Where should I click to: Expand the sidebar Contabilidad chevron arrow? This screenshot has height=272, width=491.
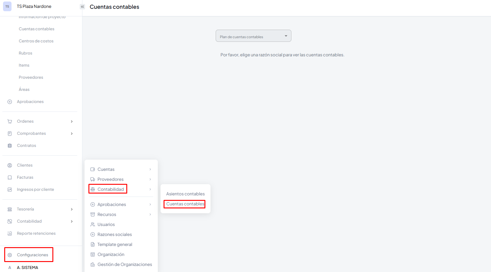[72, 221]
